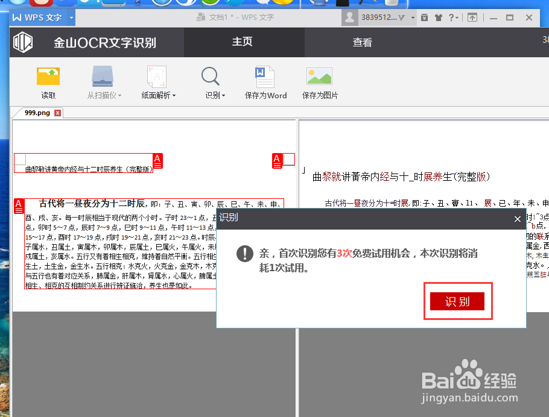Click the 纸面解析 paper analysis icon
Viewport: 549px width, 417px height.
click(156, 77)
